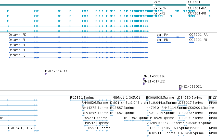This screenshot has height=137, width=217.
Task: Click LD33017.5prime EST label
Action: [190, 103]
